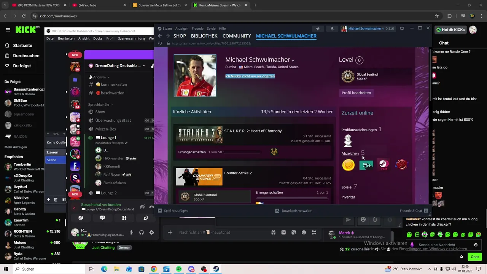Open Freunde menu in Steam
Viewport: 487px width, 274px height.
pyautogui.click(x=198, y=29)
